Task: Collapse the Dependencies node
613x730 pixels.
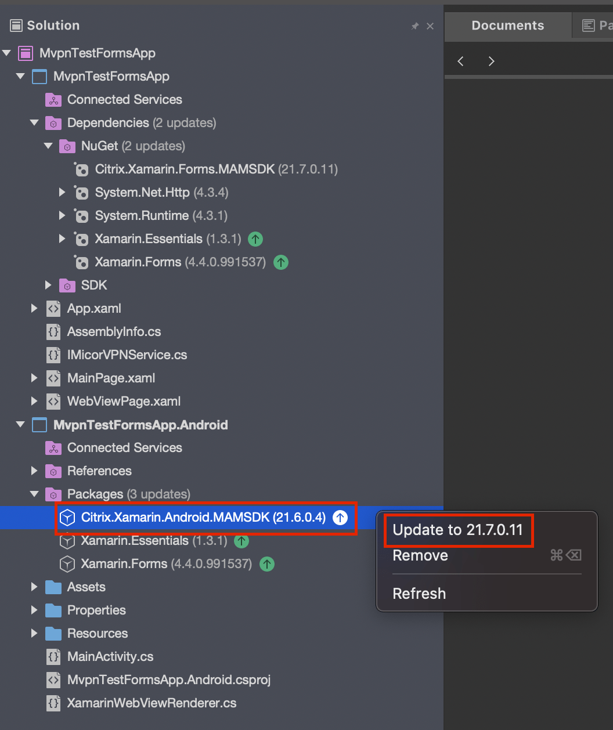Action: (34, 122)
